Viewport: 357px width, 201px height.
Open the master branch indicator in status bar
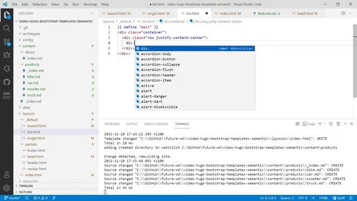[12, 198]
